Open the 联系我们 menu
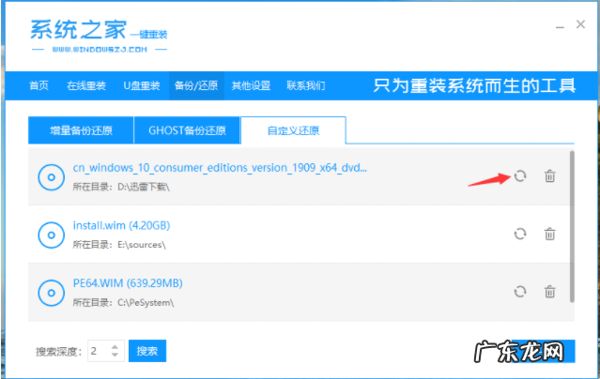Screen dimensions: 600x379 [306, 85]
